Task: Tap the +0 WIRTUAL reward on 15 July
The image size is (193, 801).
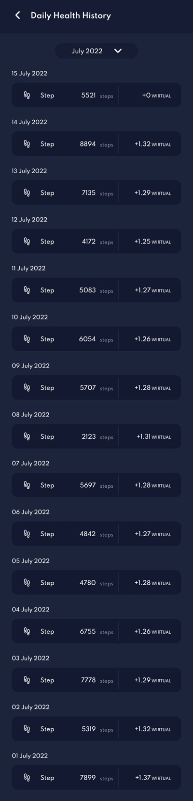Action: (x=156, y=96)
